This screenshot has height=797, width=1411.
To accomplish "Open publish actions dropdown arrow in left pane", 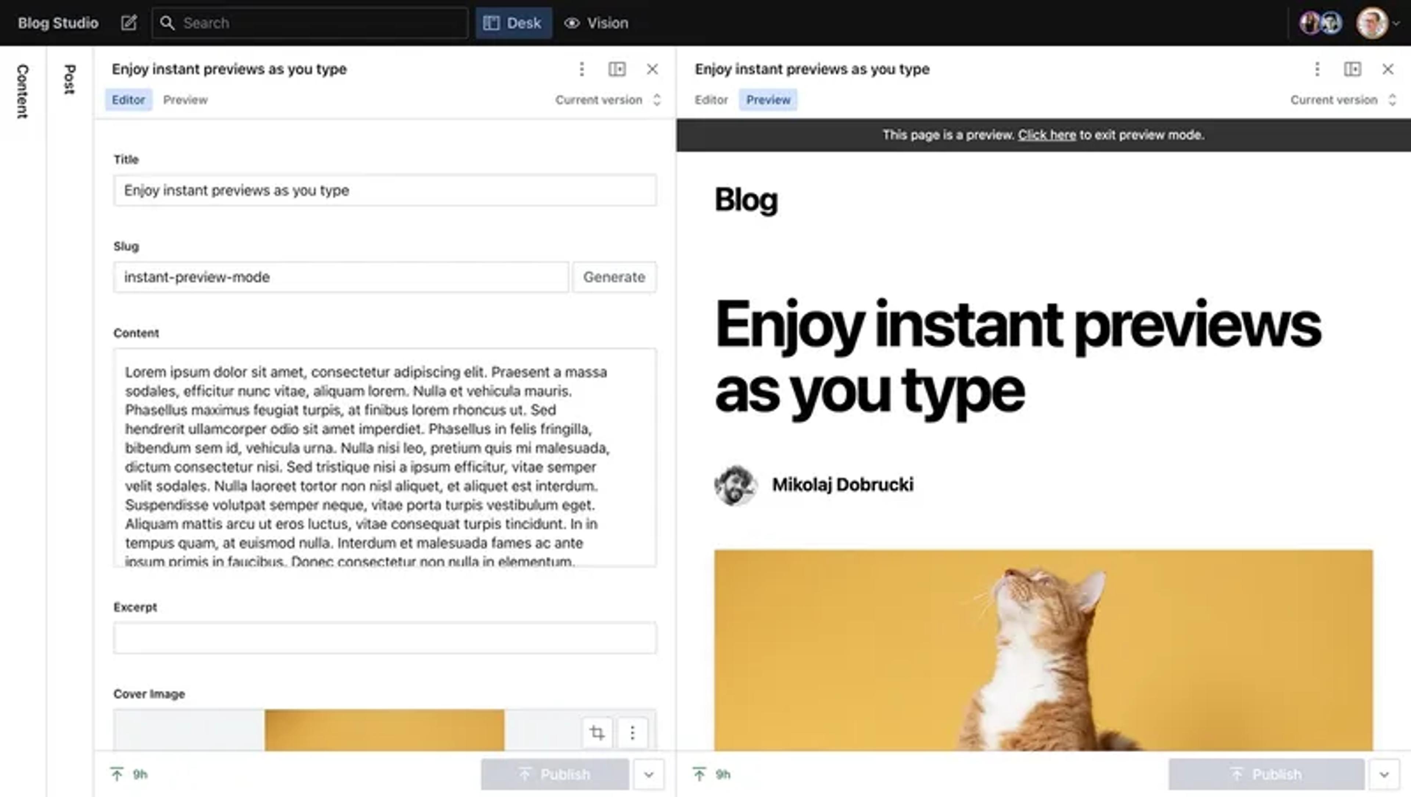I will click(649, 774).
